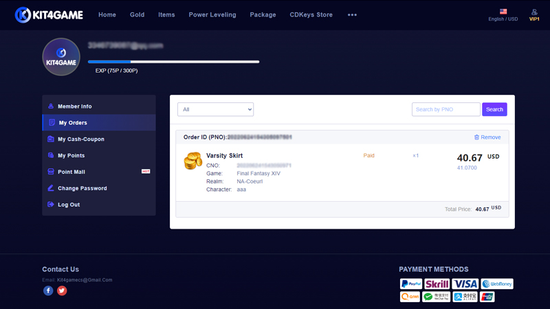550x309 pixels.
Task: Visit the CDKeys Store
Action: (311, 14)
